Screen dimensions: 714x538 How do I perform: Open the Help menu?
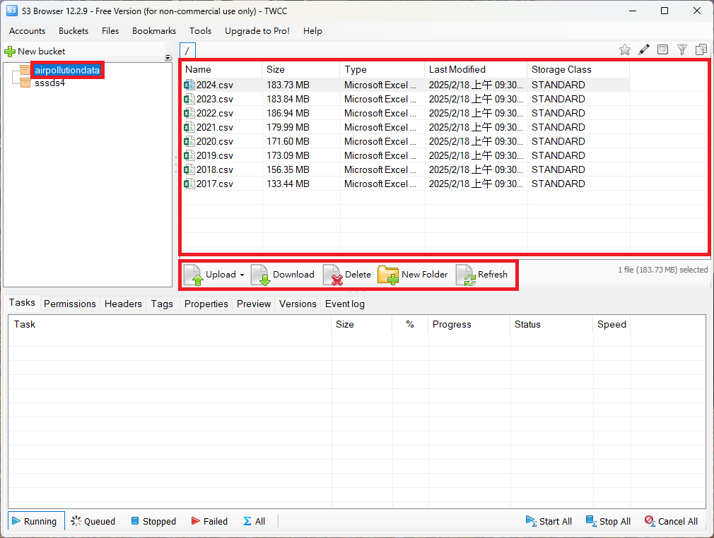pyautogui.click(x=313, y=31)
